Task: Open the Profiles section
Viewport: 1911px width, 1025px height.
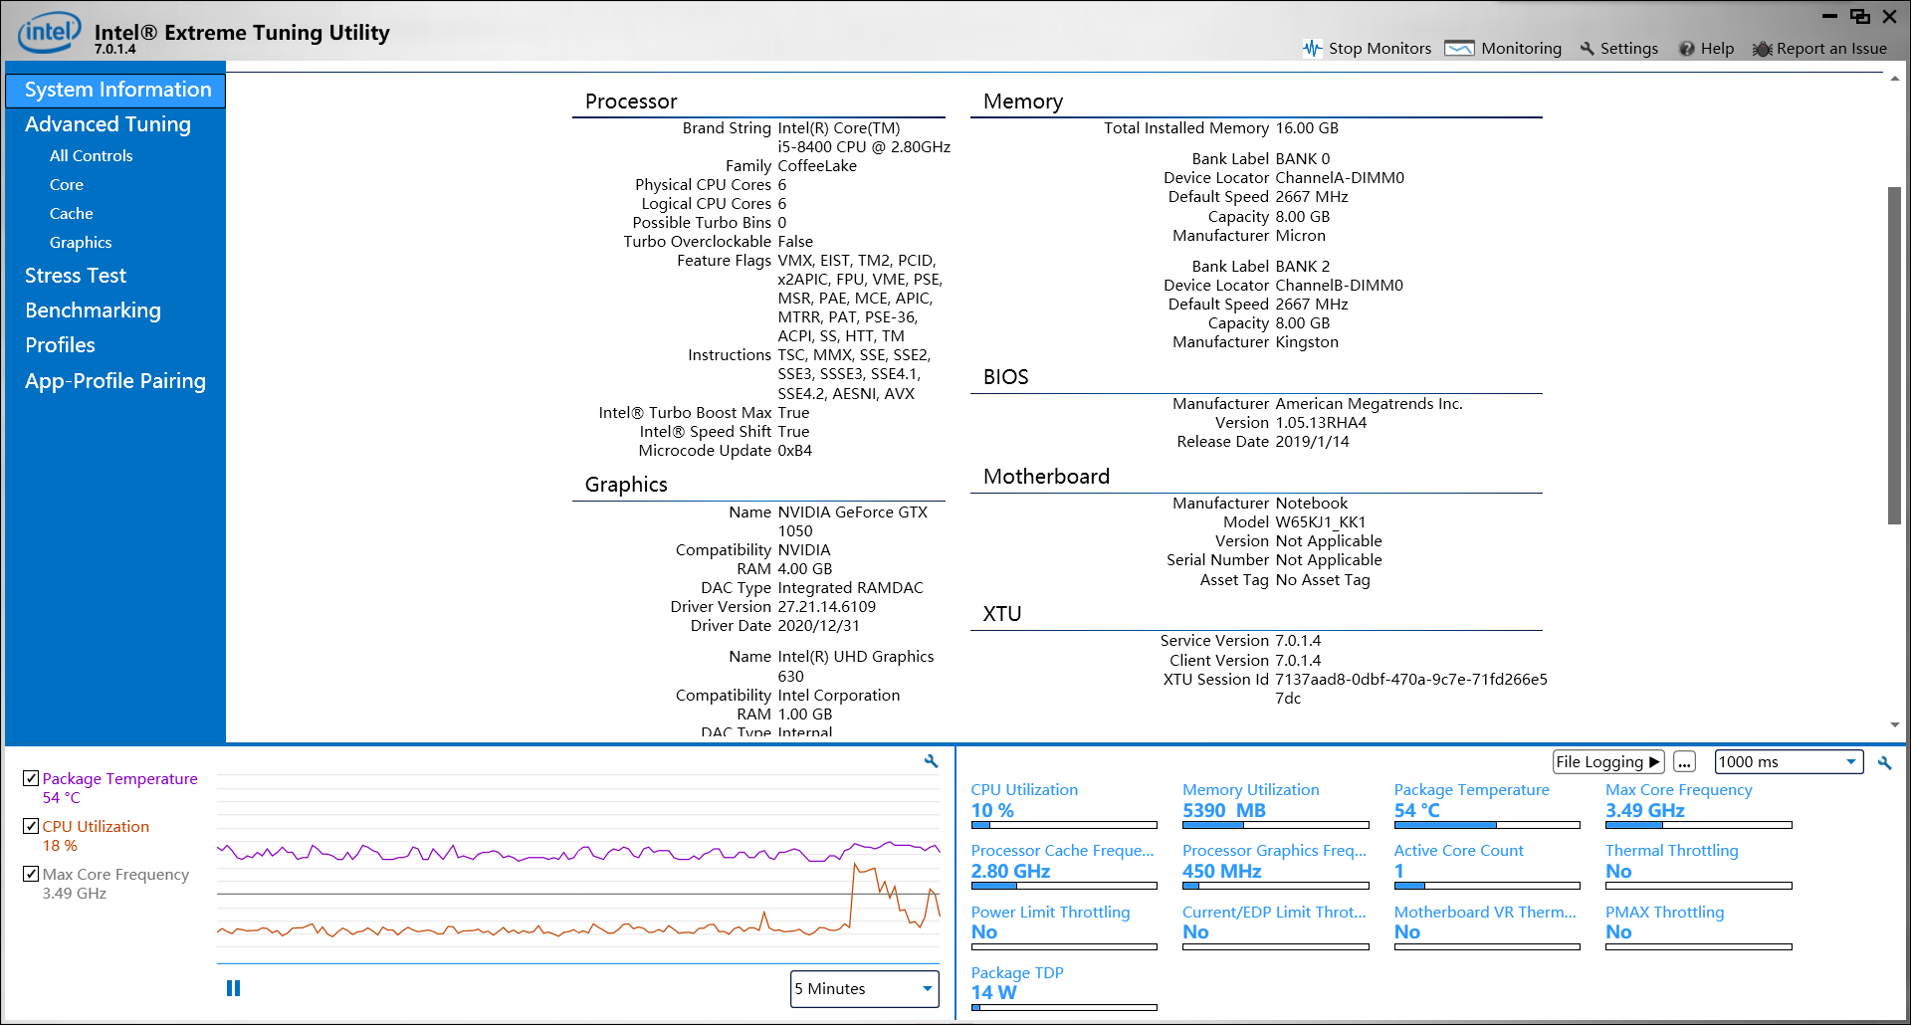Action: click(60, 345)
